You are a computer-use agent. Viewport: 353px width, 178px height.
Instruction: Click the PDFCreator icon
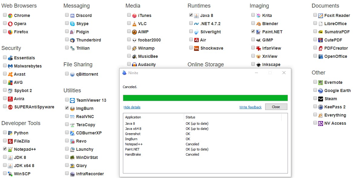point(321,48)
